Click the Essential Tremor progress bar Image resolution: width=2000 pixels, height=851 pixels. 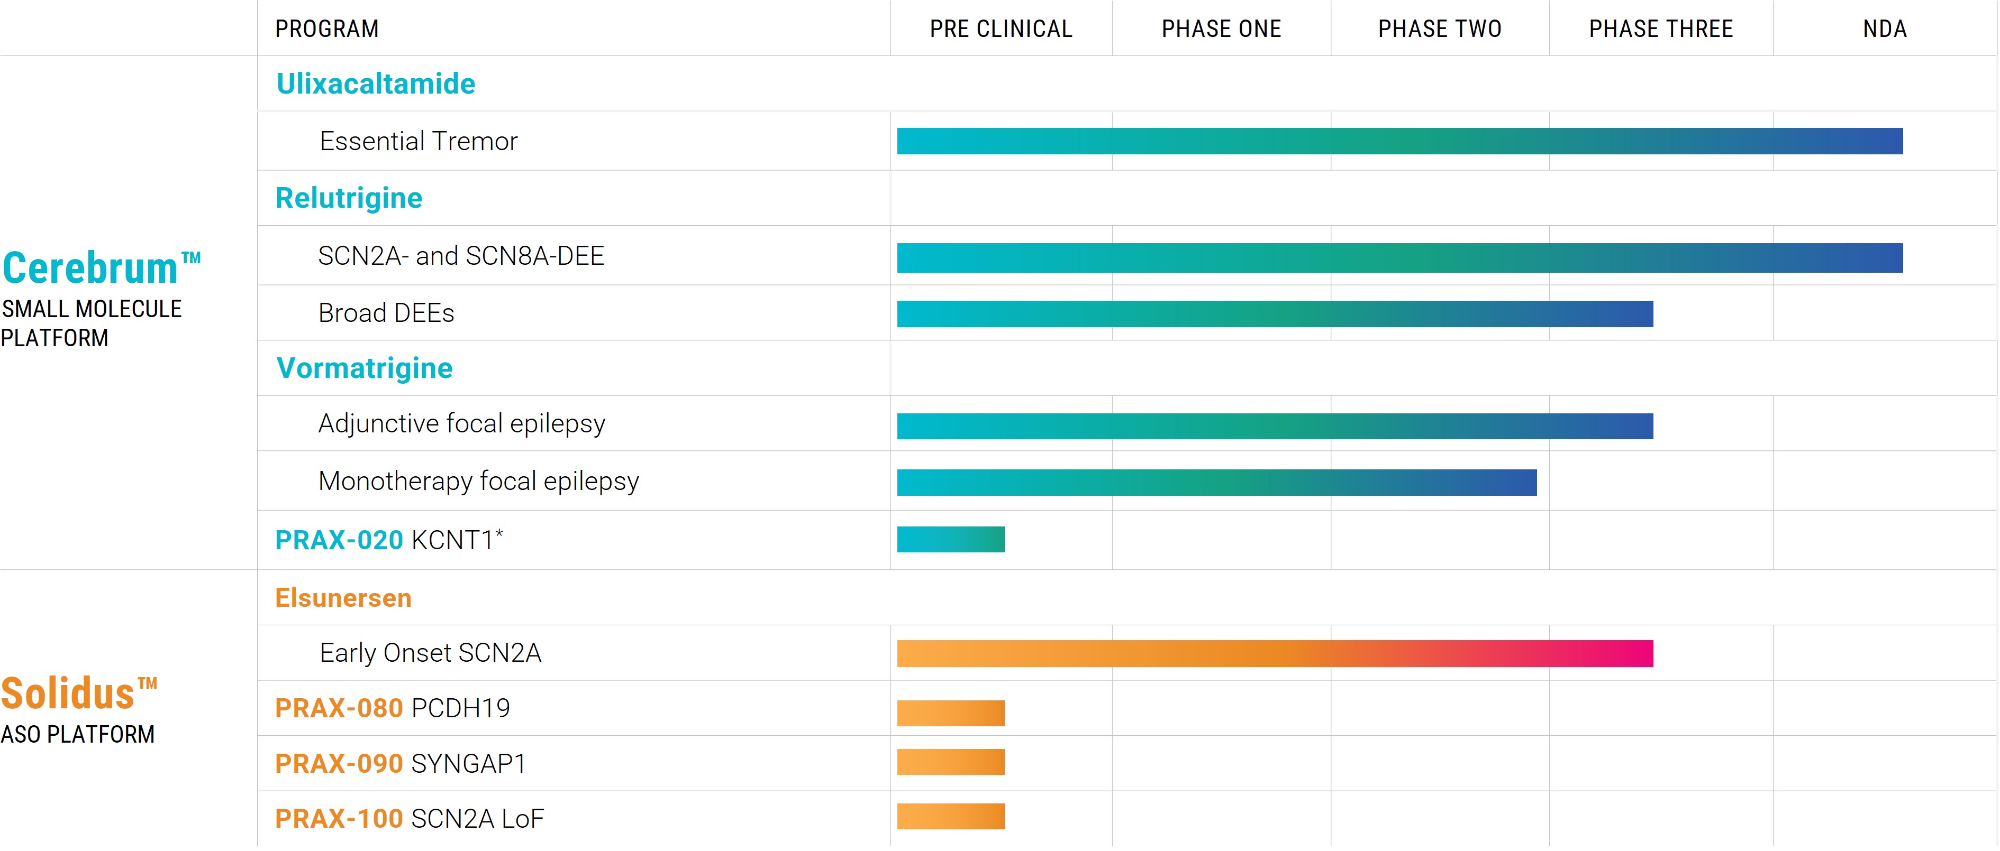coord(1399,141)
